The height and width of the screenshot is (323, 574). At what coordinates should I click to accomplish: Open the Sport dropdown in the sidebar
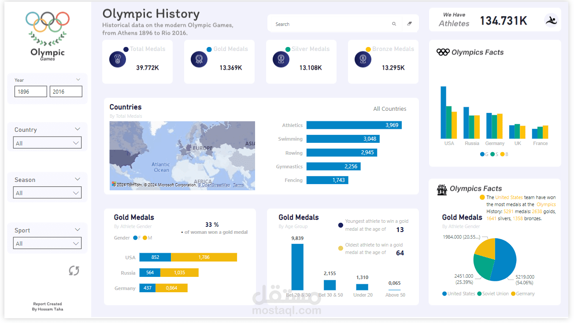coord(47,243)
